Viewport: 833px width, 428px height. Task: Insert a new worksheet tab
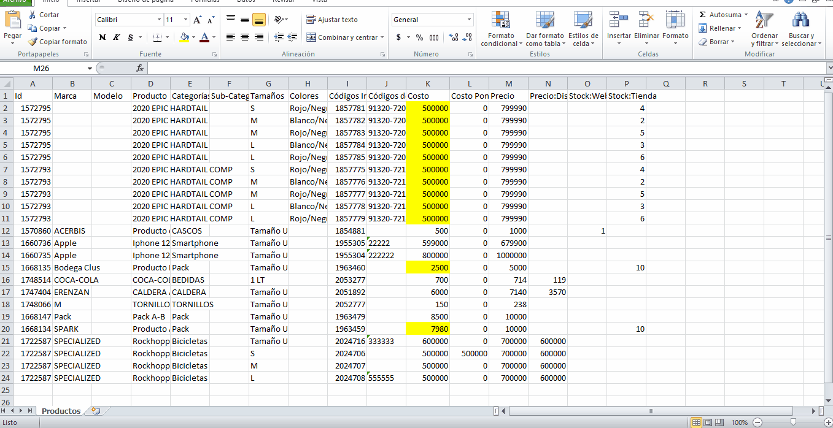click(96, 411)
